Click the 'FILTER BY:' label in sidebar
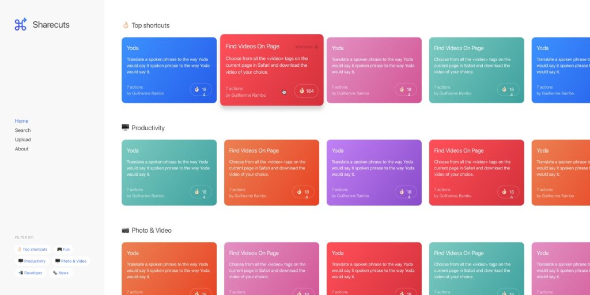The width and height of the screenshot is (590, 295). [24, 237]
